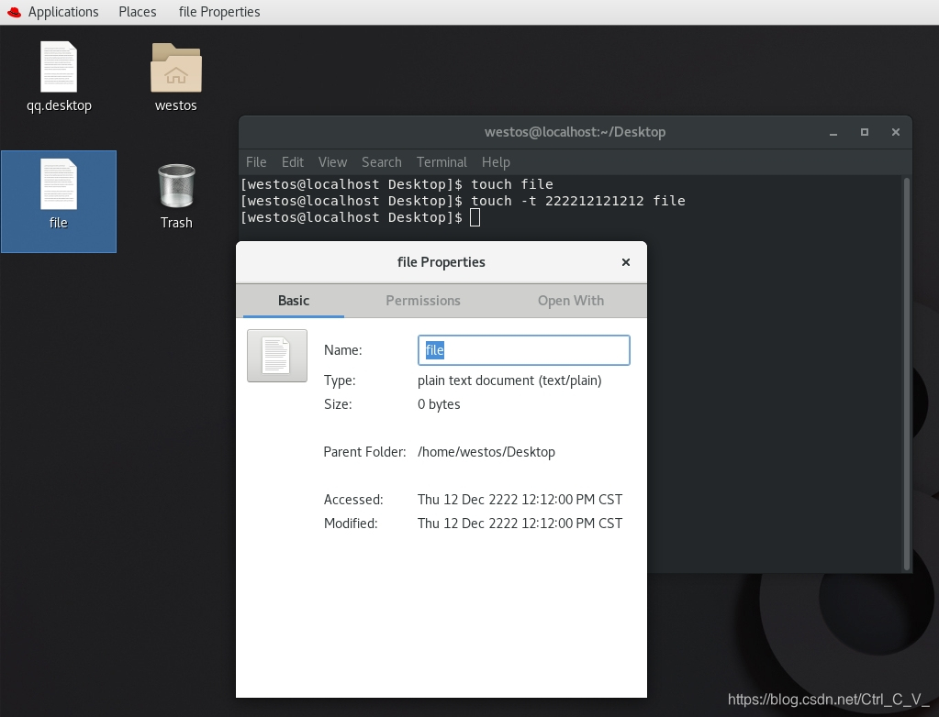Switch to the Basic tab
This screenshot has width=939, height=717.
click(x=294, y=300)
